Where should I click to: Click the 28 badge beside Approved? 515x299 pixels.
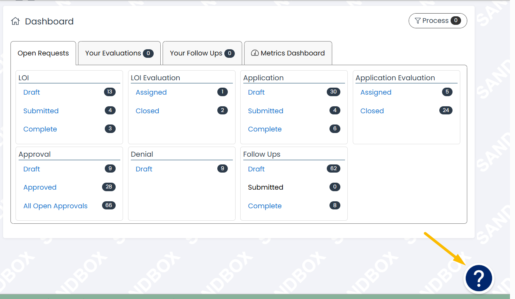click(x=109, y=187)
